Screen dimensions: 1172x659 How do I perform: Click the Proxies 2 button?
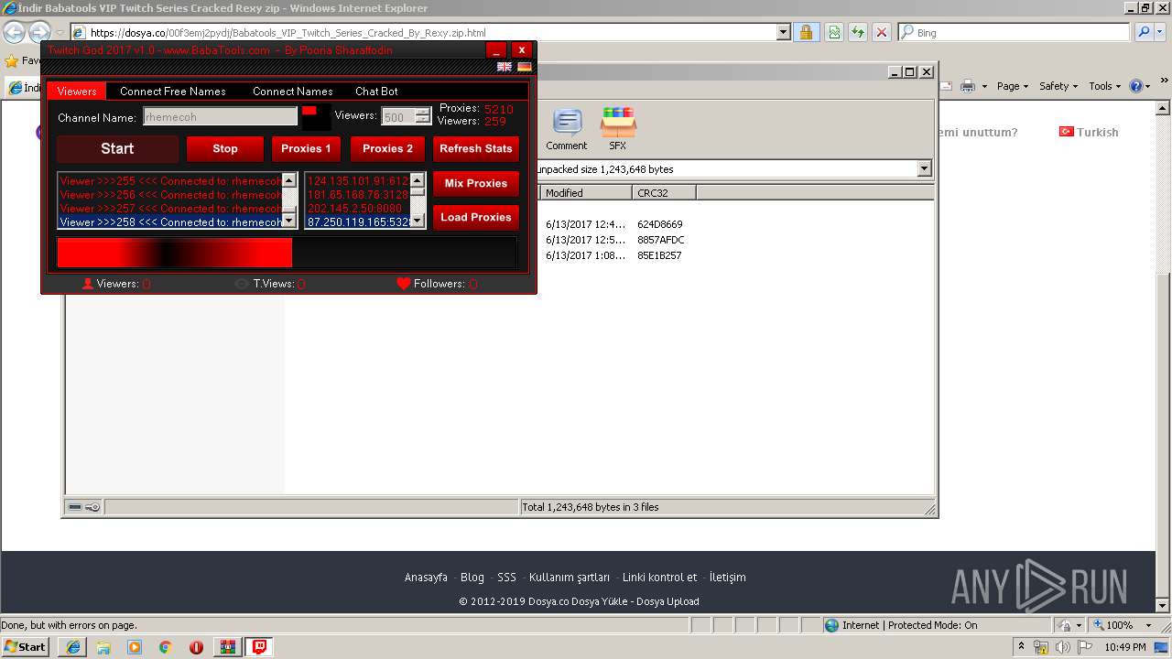coord(387,148)
